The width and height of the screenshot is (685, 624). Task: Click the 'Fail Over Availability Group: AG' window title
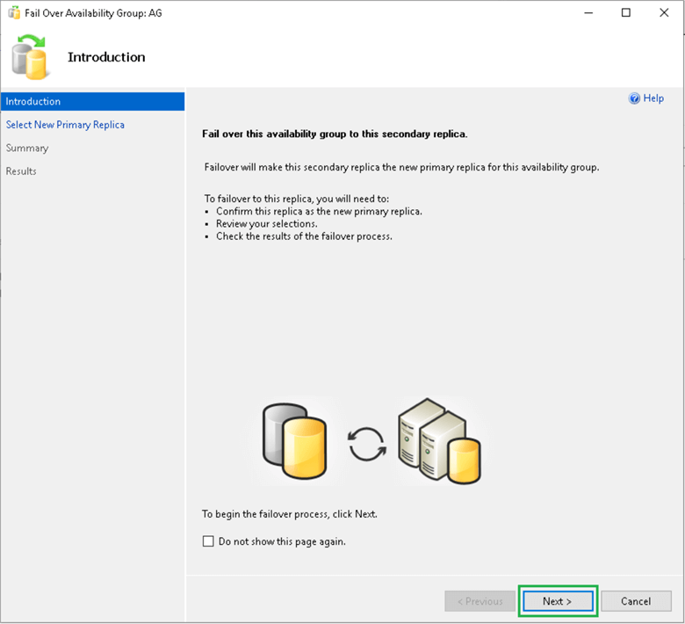[94, 13]
